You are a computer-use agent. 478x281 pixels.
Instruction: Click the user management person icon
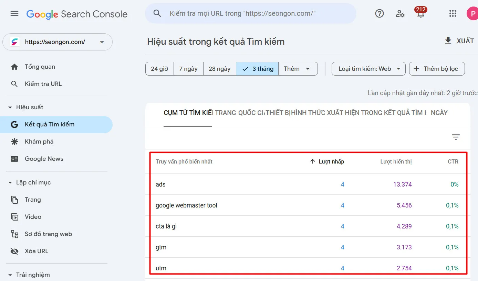click(x=400, y=13)
